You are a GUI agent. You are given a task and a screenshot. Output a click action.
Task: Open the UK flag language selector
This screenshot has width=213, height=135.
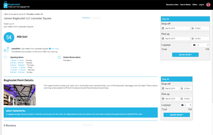click(208, 5)
